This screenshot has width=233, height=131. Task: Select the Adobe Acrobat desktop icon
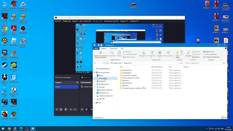(14, 30)
